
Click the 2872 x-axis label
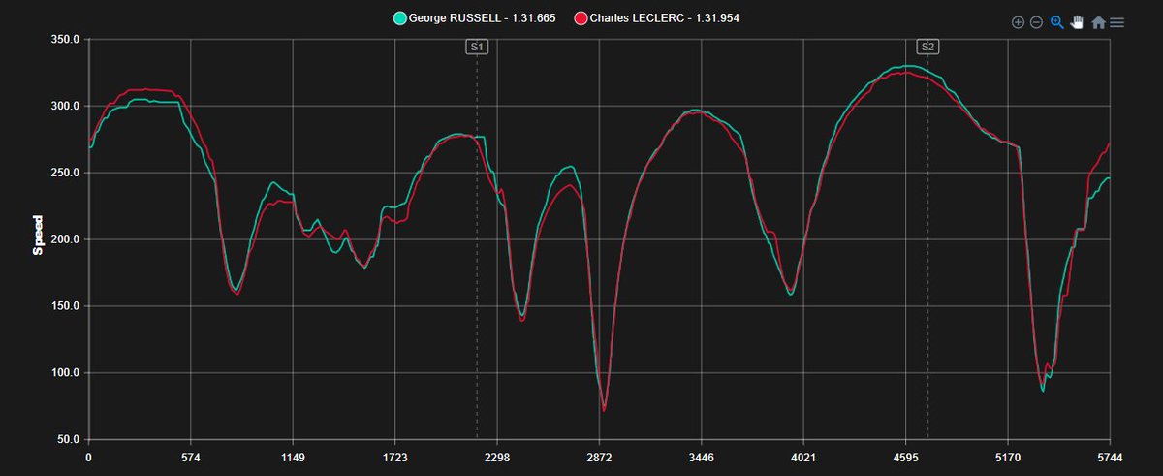[599, 457]
